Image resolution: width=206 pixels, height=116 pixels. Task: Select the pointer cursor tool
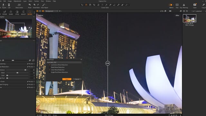[x=82, y=5]
